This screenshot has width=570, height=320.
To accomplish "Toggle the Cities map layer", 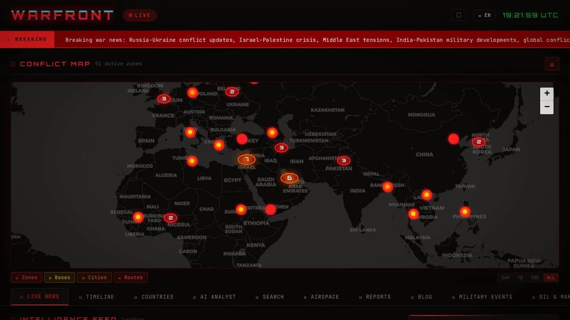I will (x=94, y=277).
